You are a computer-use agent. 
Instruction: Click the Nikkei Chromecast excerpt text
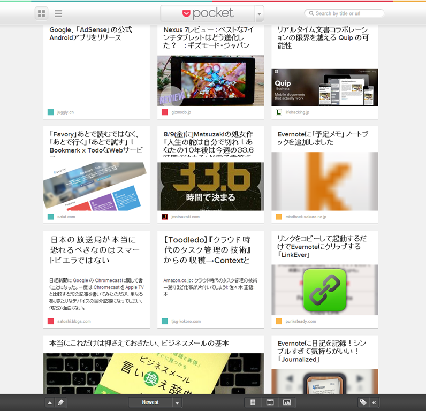tap(96, 294)
